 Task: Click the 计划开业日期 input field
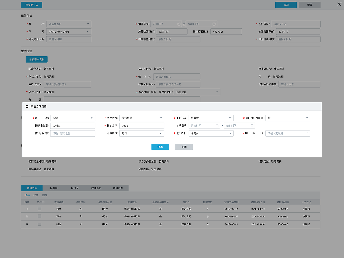[x=298, y=39]
